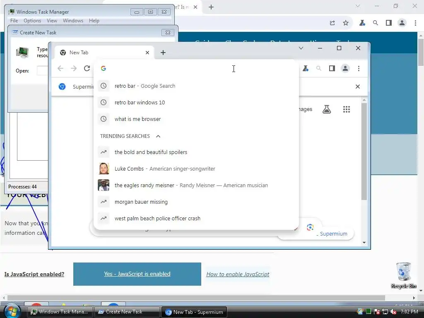Open 'How to enable JavaScript' link

pos(238,274)
